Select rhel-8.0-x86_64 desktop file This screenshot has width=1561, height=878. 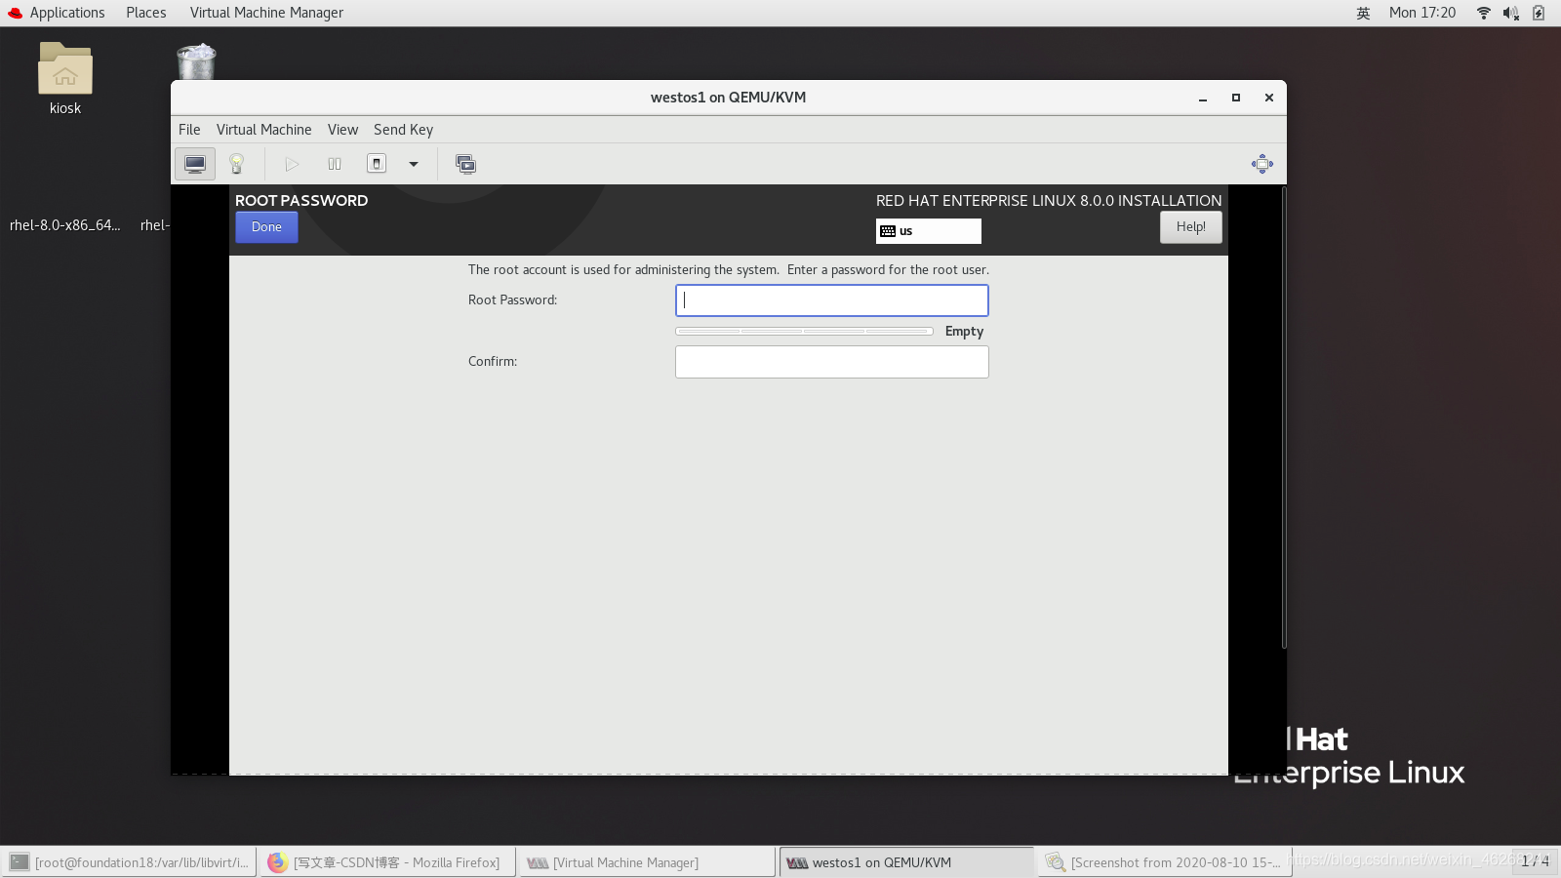coord(65,225)
